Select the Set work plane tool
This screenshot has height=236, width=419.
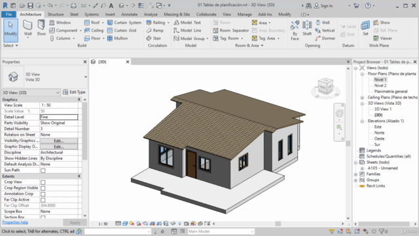365,28
